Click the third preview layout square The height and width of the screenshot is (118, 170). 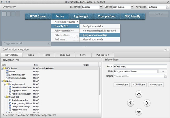[13, 14]
